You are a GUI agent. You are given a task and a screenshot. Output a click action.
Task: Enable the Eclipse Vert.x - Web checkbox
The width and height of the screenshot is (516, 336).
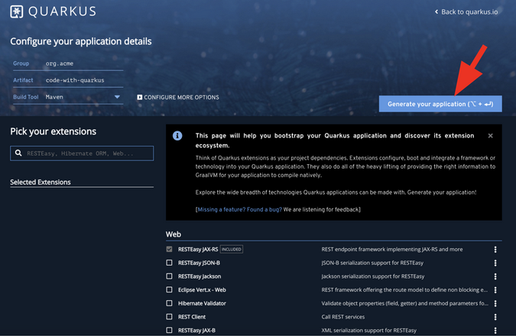pos(169,289)
